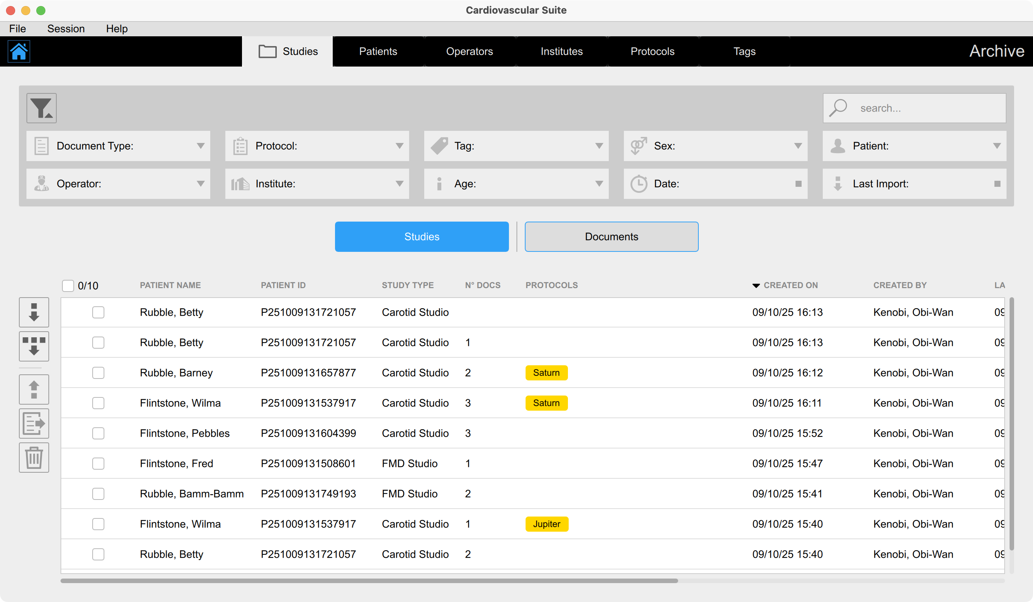Viewport: 1033px width, 602px height.
Task: Click the blue Studies button
Action: click(x=421, y=237)
